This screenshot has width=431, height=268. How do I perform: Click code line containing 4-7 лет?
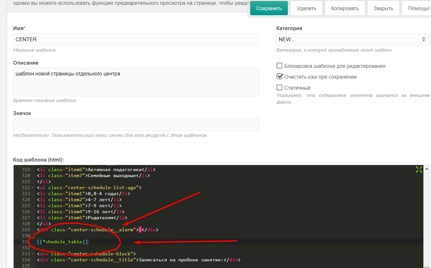(x=79, y=200)
